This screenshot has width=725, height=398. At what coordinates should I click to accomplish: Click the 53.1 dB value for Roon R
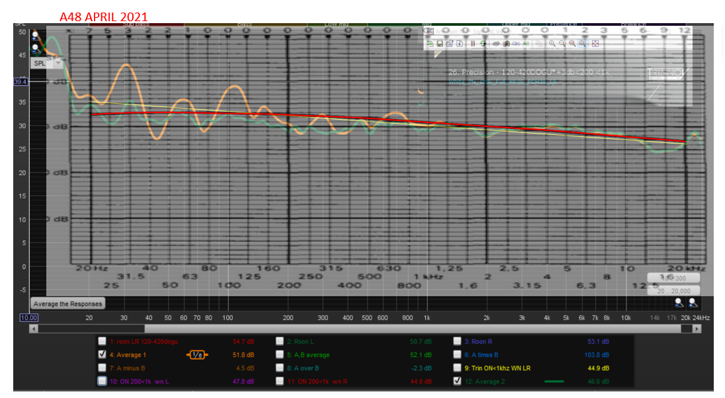pos(598,342)
